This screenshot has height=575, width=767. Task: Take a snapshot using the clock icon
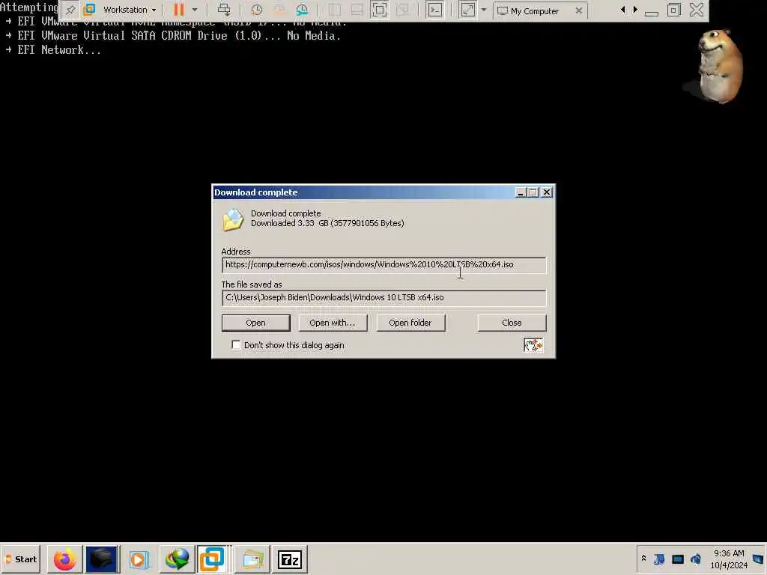click(256, 10)
